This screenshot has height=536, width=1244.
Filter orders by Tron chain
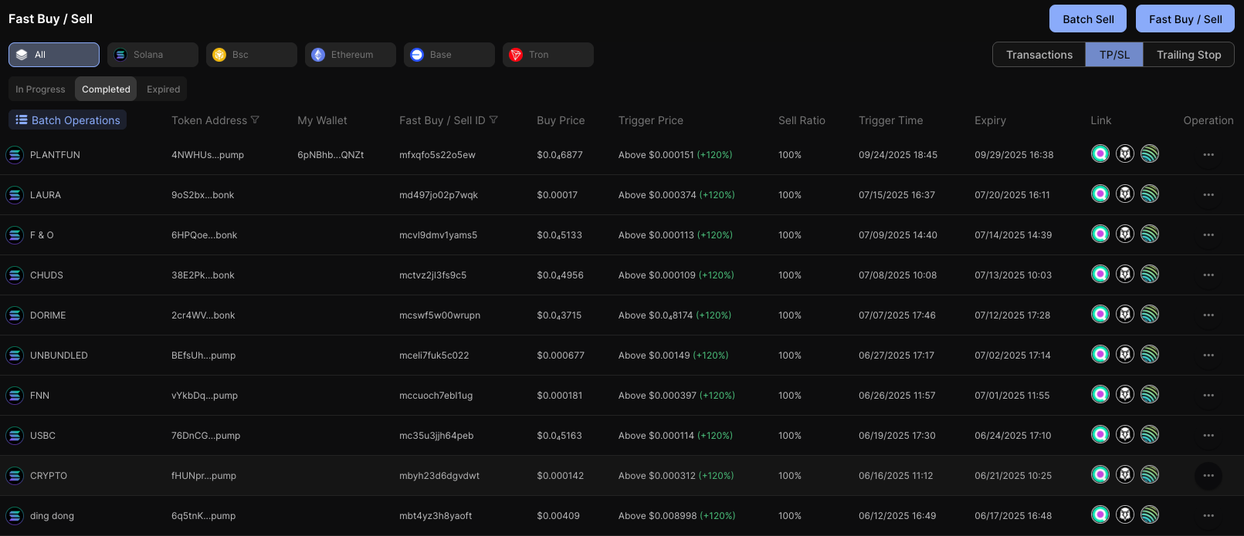548,55
